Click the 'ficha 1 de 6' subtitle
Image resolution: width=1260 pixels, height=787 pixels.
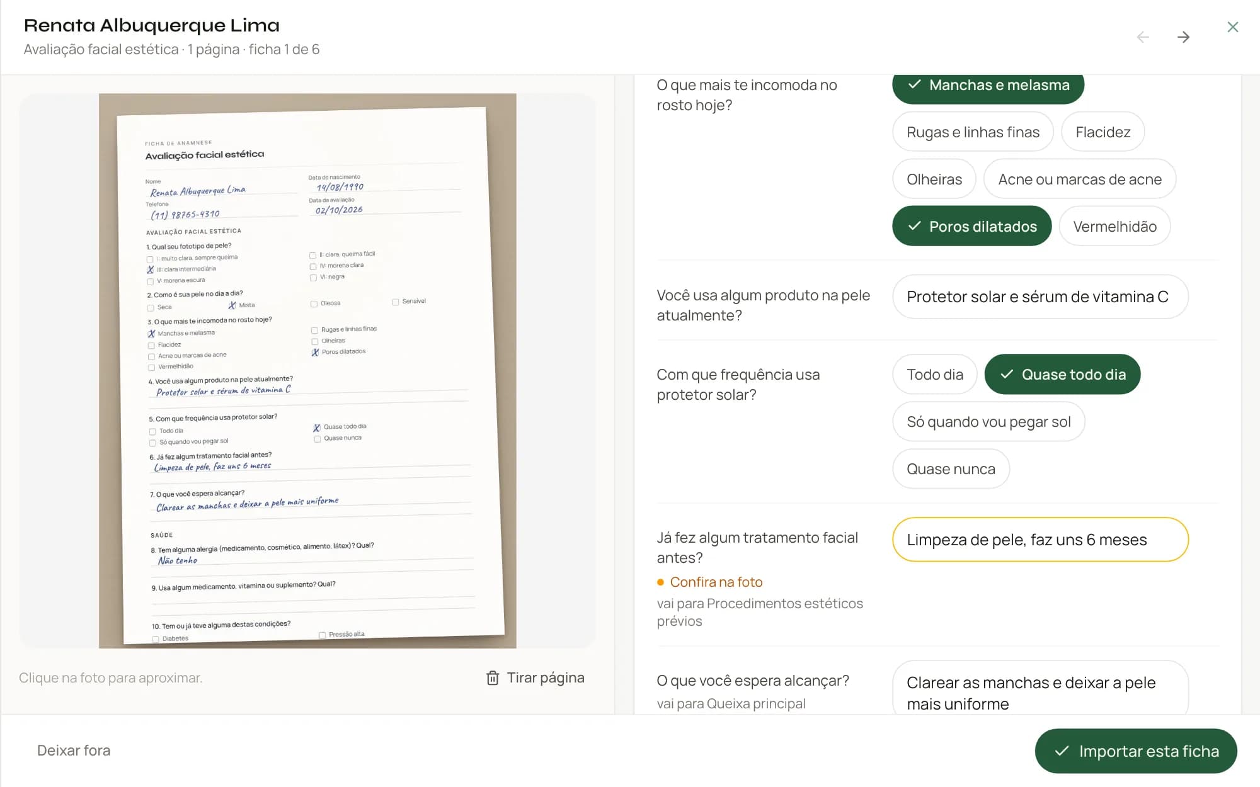(284, 49)
